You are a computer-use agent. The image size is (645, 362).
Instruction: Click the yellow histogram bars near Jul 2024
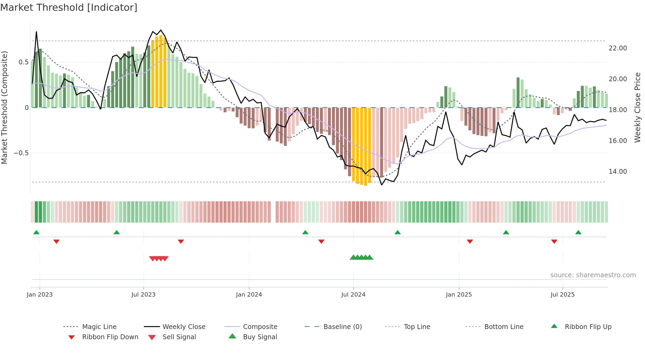coord(361,147)
